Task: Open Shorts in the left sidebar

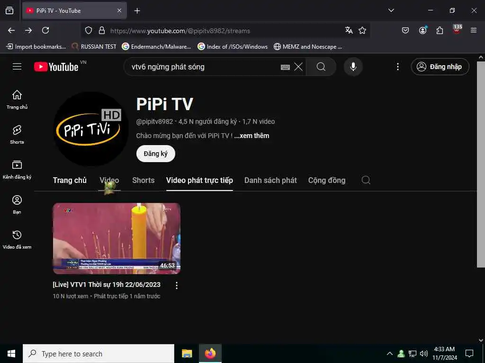Action: 17,135
